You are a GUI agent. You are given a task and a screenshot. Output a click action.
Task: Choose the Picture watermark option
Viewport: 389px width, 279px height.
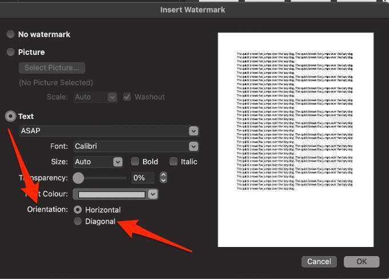[10, 52]
